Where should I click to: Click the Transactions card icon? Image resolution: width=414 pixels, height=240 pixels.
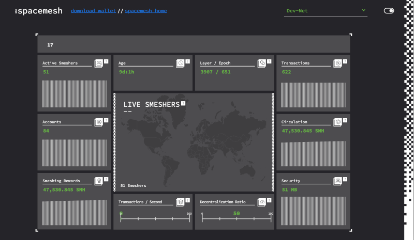pyautogui.click(x=337, y=63)
